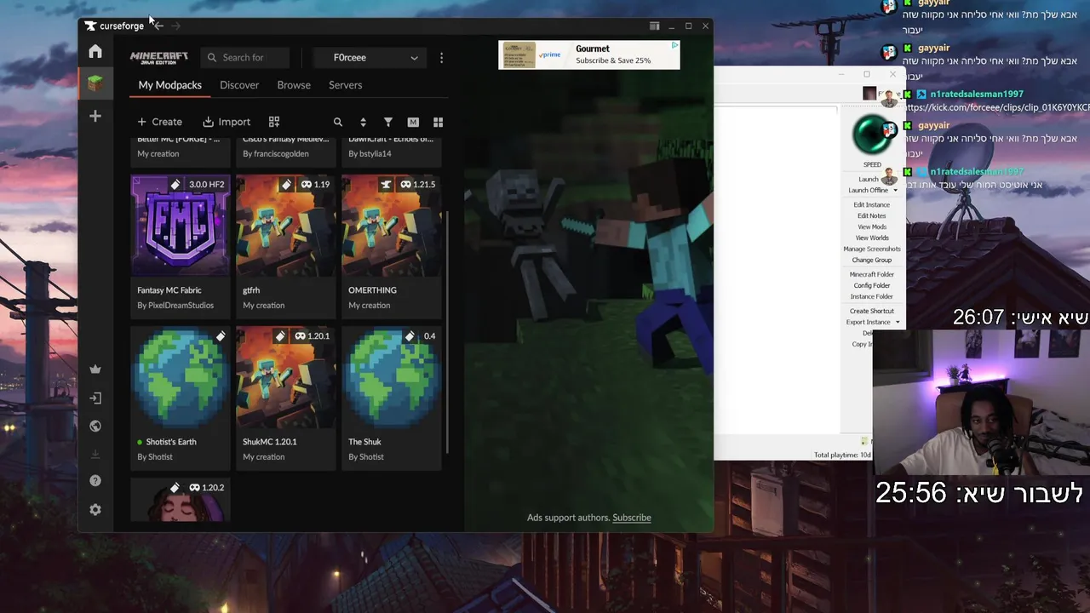Switch to My Modpacks tab
The width and height of the screenshot is (1090, 613).
click(170, 85)
